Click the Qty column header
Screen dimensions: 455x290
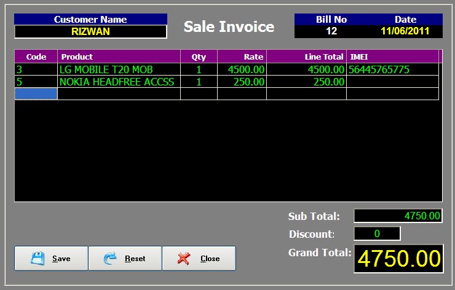[199, 57]
